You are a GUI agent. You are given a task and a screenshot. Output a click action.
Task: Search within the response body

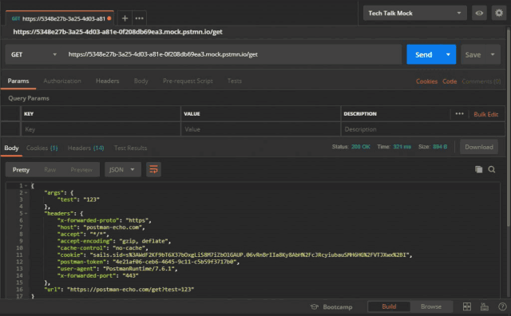492,169
